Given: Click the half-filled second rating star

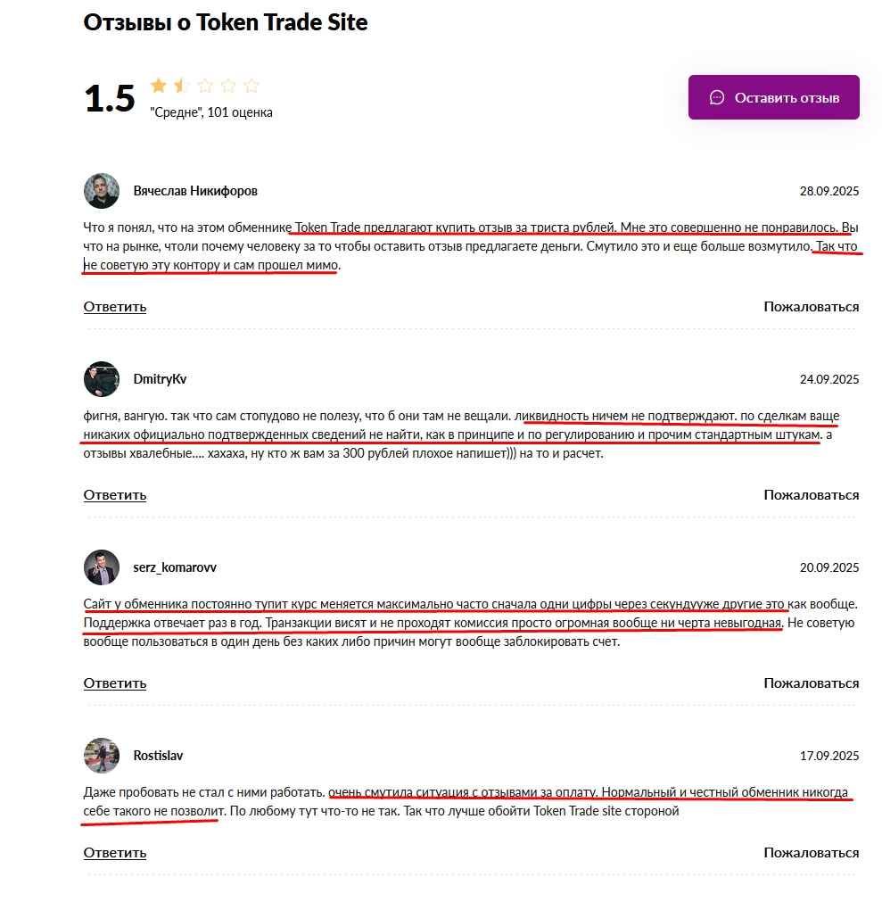Looking at the screenshot, I should tap(182, 86).
